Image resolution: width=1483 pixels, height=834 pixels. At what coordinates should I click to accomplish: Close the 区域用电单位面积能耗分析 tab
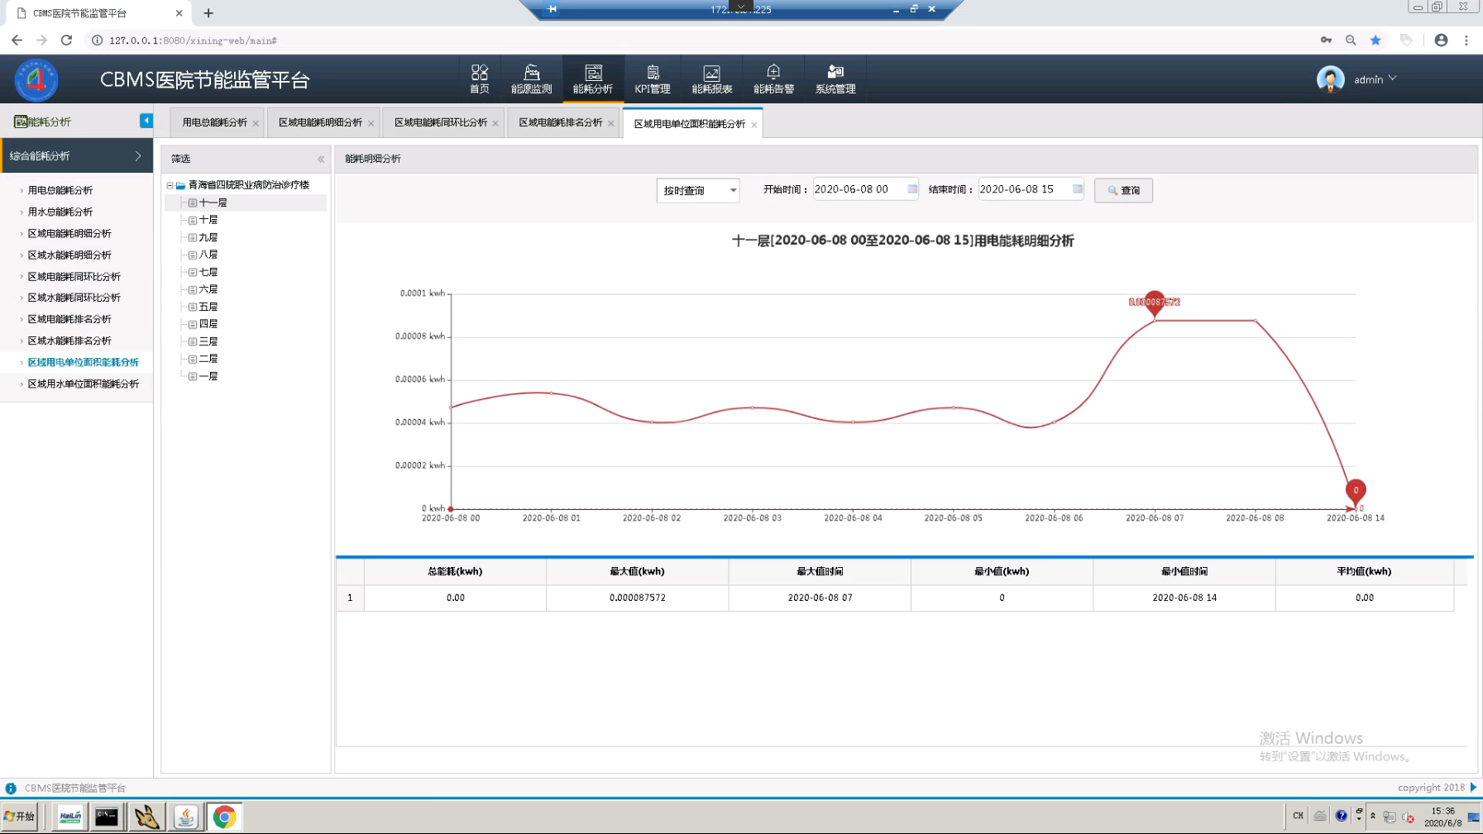pos(753,125)
